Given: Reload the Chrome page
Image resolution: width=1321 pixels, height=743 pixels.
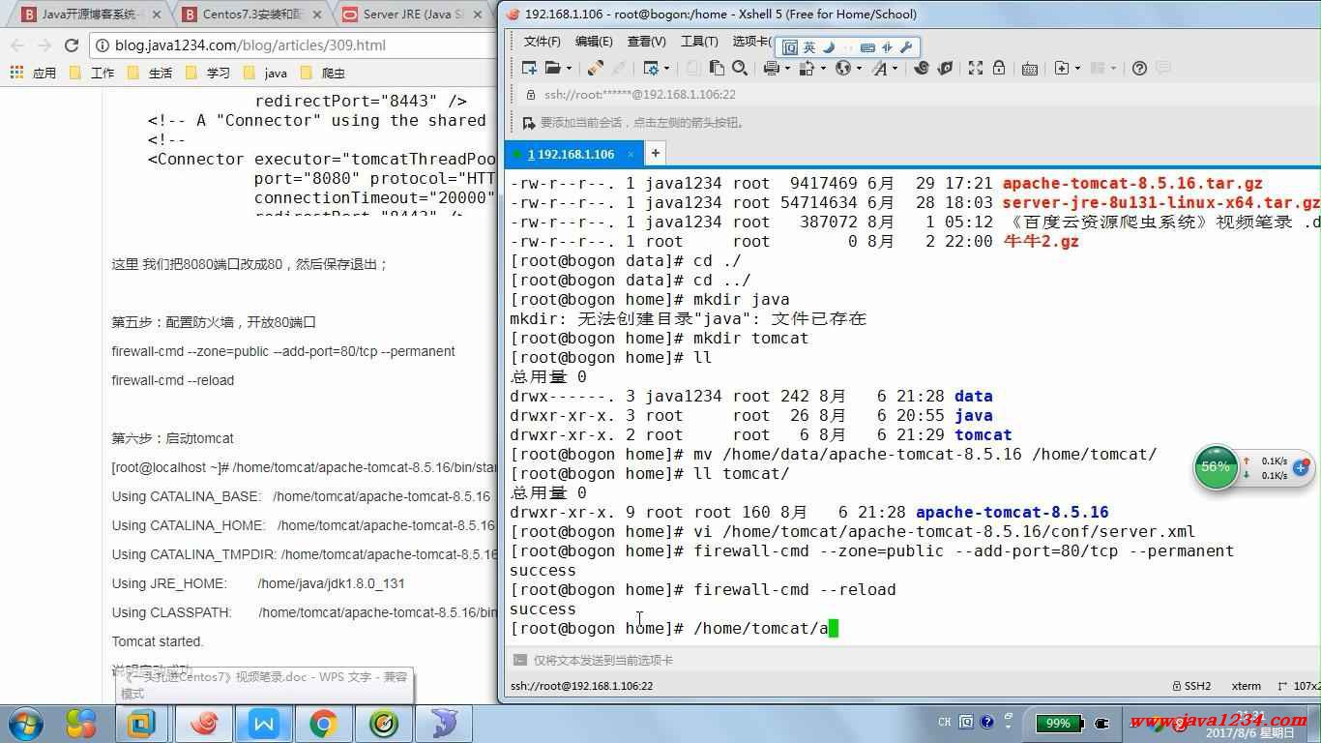Looking at the screenshot, I should [71, 45].
